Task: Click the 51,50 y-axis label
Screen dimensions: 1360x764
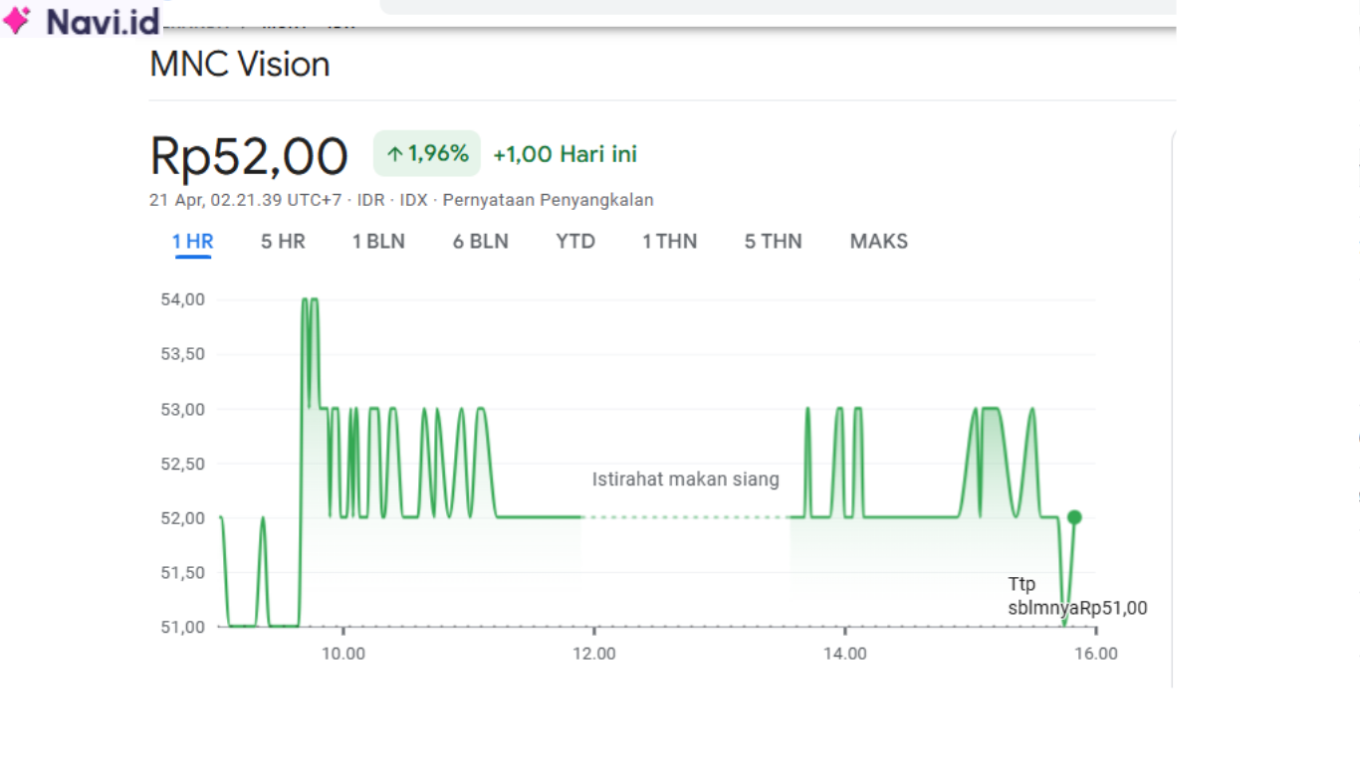Action: [182, 572]
